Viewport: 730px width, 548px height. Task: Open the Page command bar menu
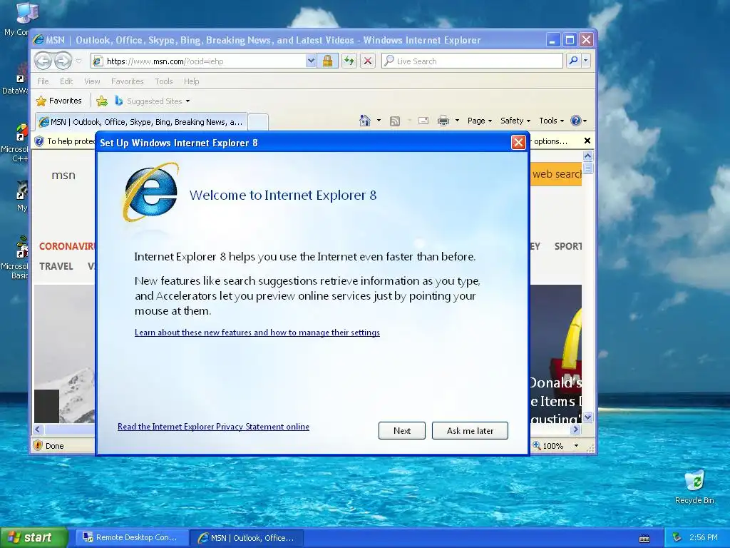pyautogui.click(x=480, y=121)
